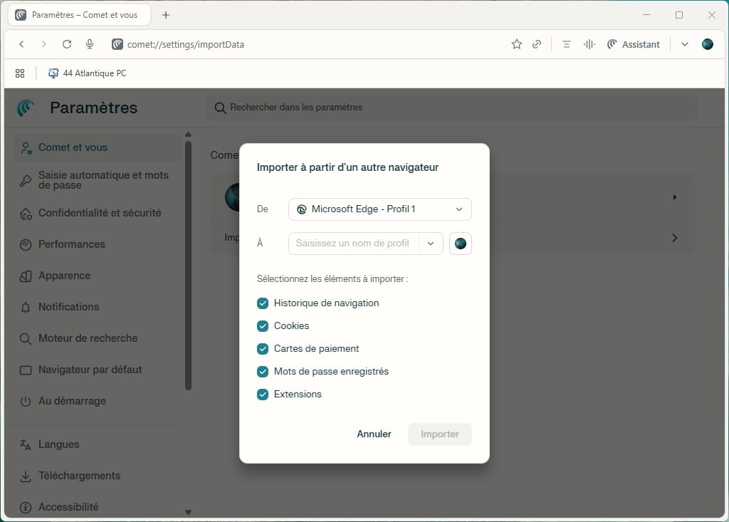
Task: Disable the Extensions checkbox
Action: [x=263, y=395]
